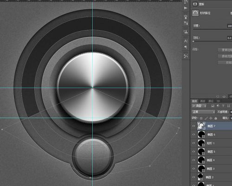Select the 椭圆 5 layer thumbnail
Screen dimensions: 232x186
(x=201, y=152)
